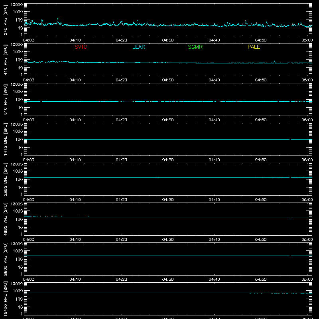Click the 1000 y-axis value on 2695 MHz plot

tap(18, 171)
